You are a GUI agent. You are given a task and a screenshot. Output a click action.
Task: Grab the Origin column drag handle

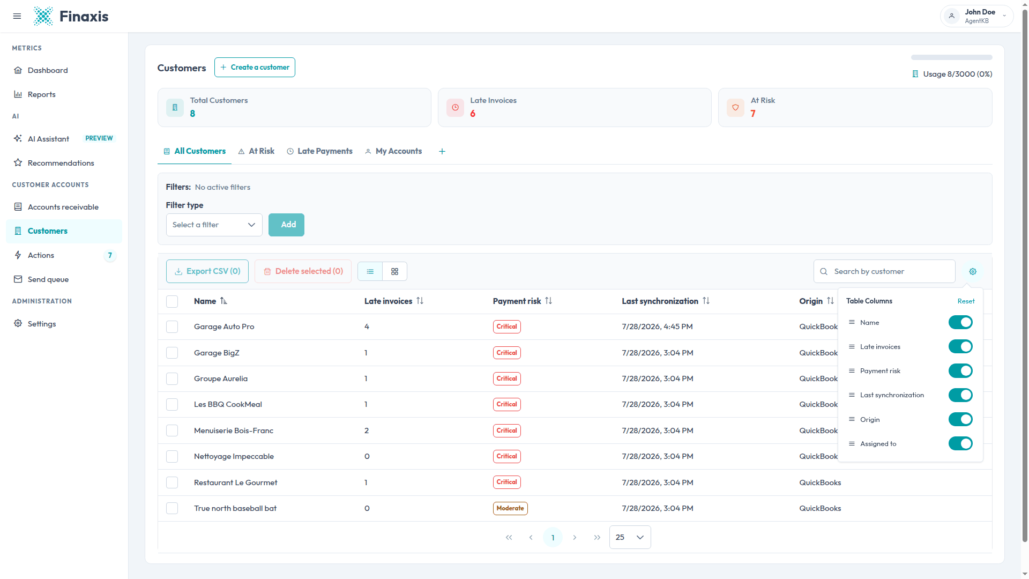[x=852, y=419]
